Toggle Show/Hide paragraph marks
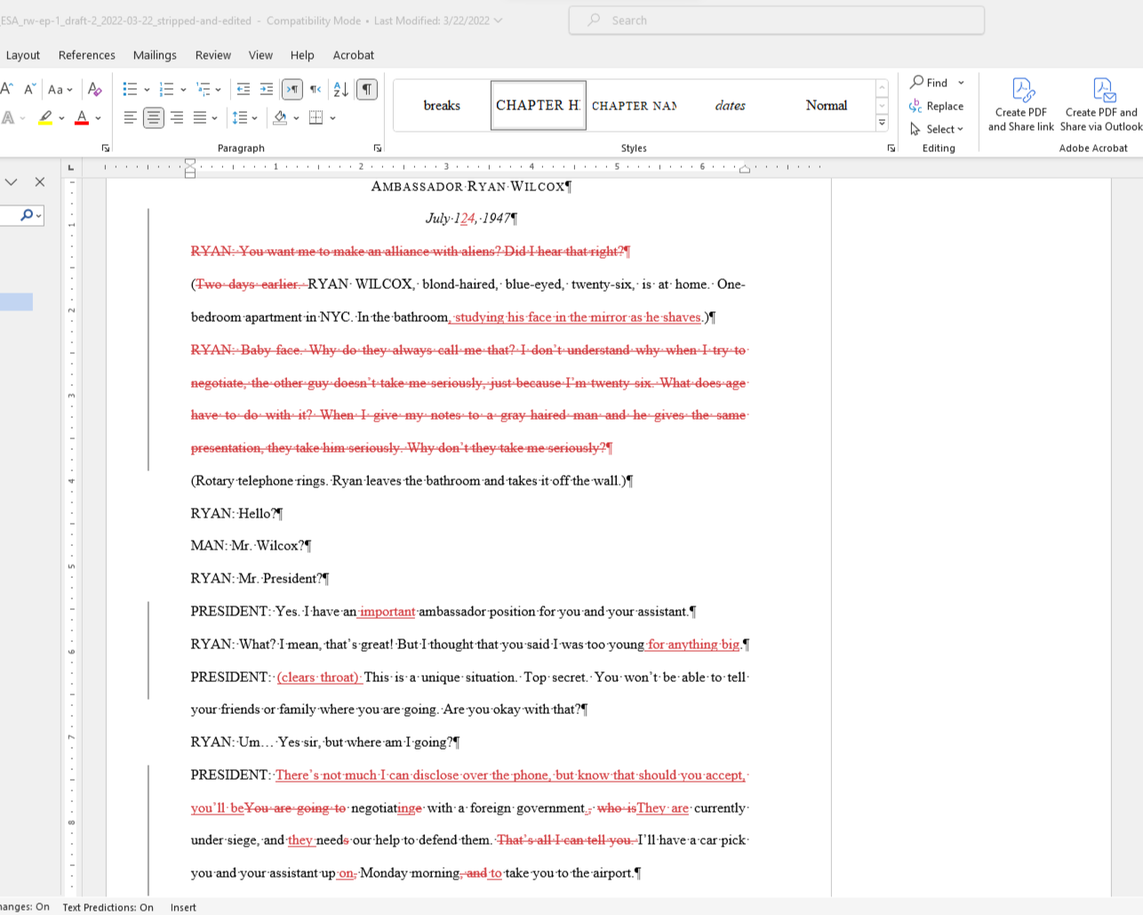 coord(366,89)
